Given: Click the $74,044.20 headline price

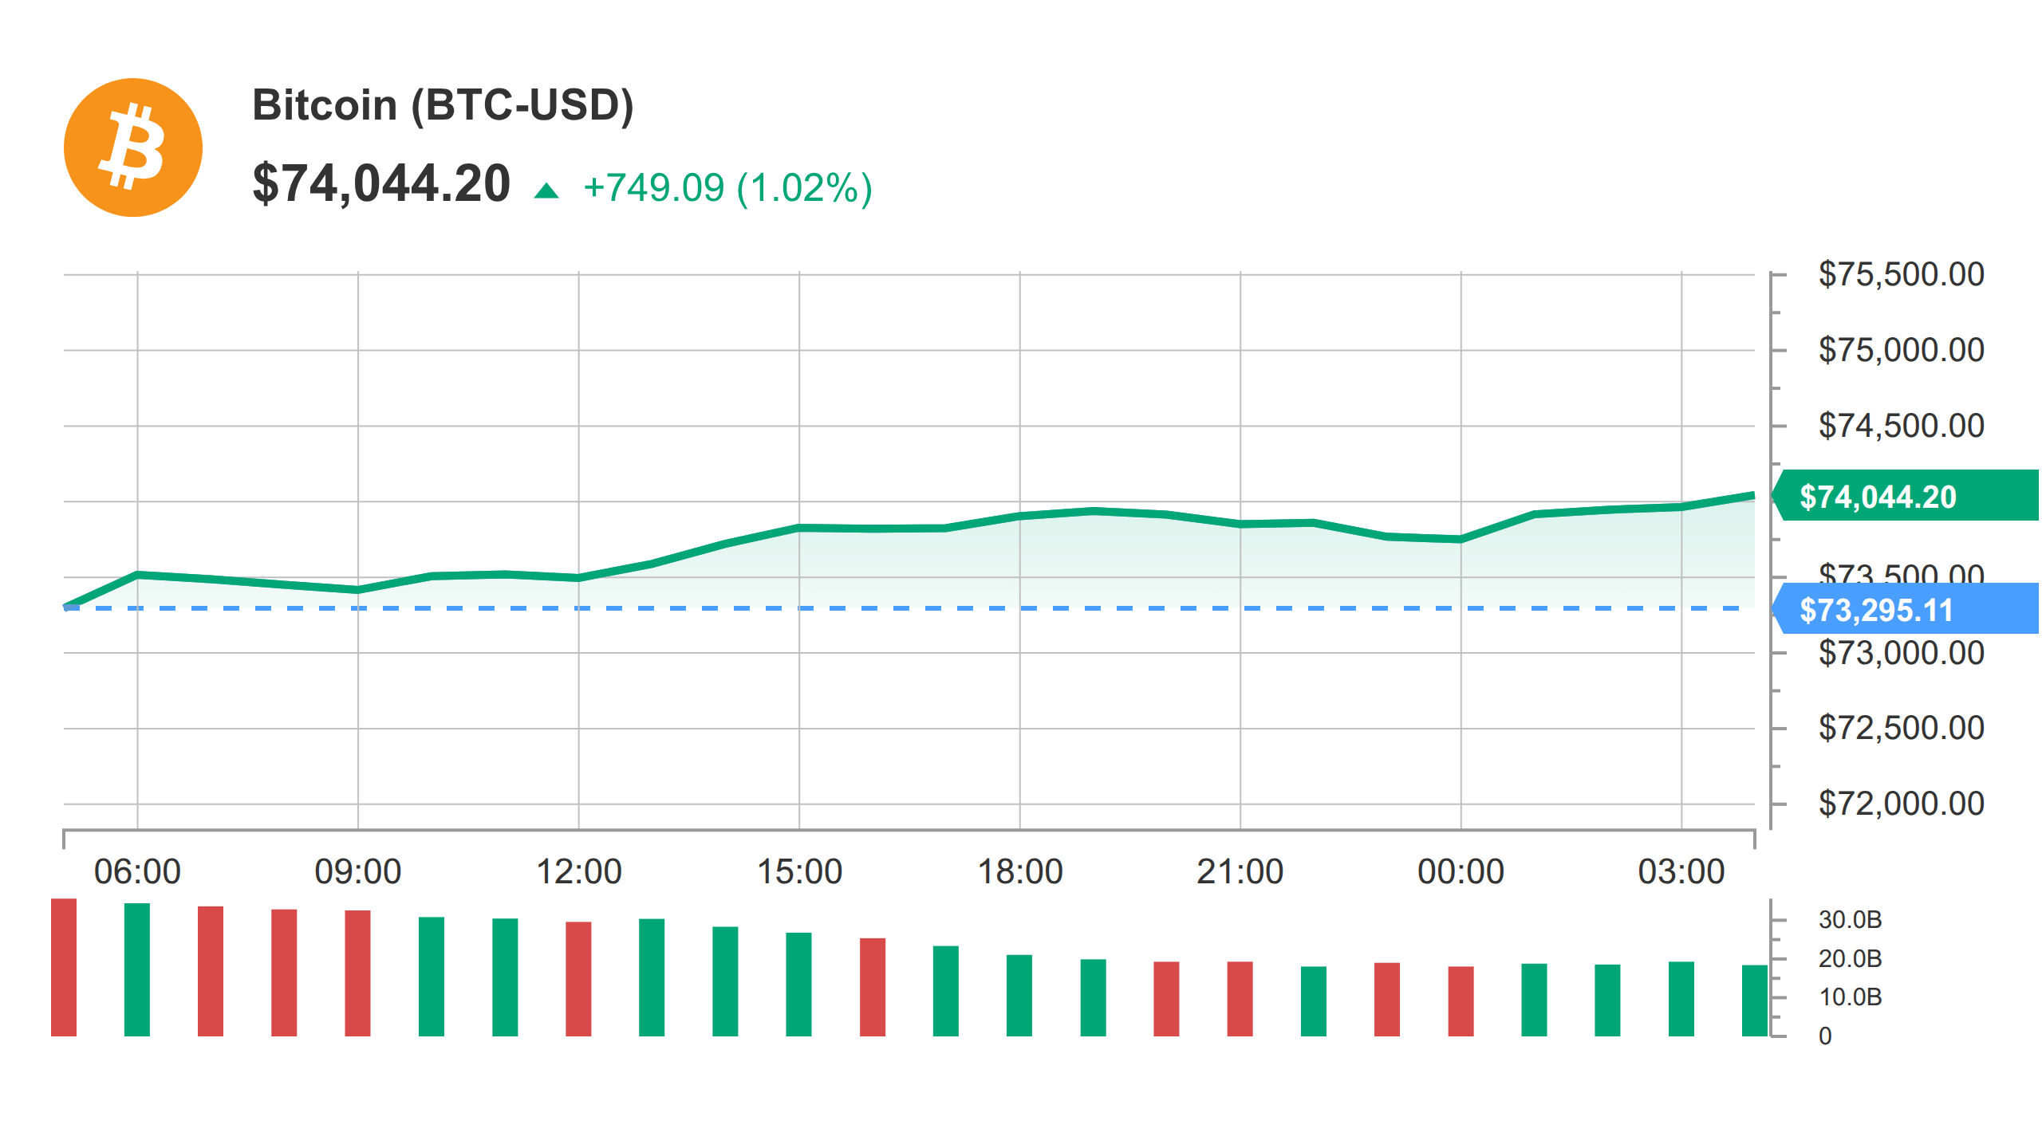Looking at the screenshot, I should point(381,184).
